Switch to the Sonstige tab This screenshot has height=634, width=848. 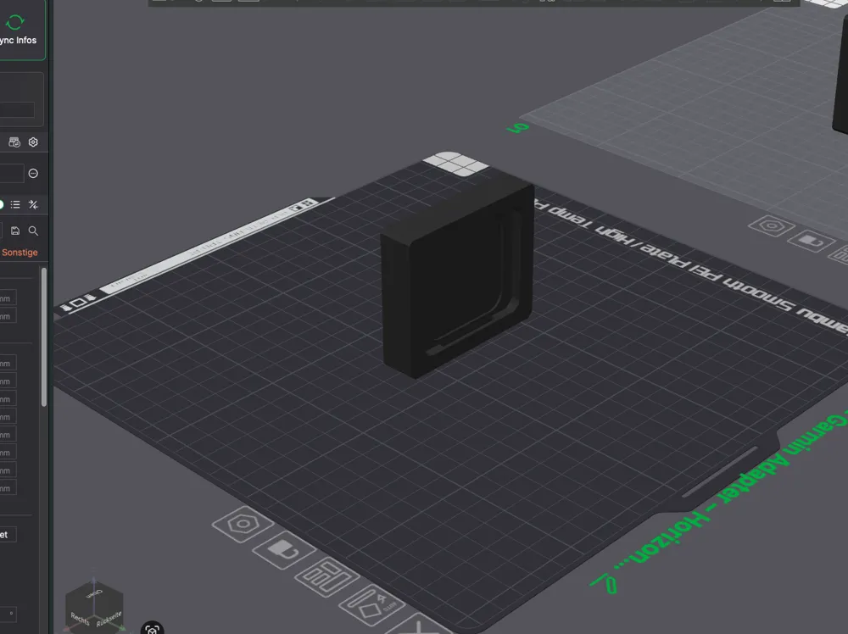click(x=20, y=253)
